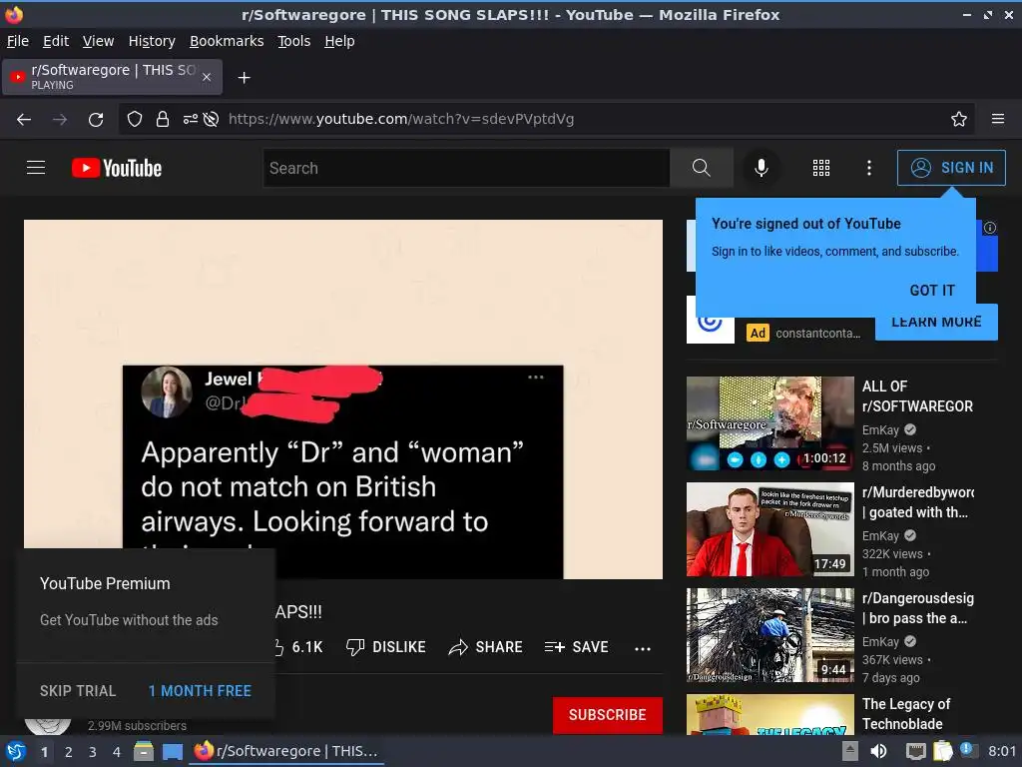Bookmark this page with the star icon
The width and height of the screenshot is (1022, 767).
click(x=959, y=120)
